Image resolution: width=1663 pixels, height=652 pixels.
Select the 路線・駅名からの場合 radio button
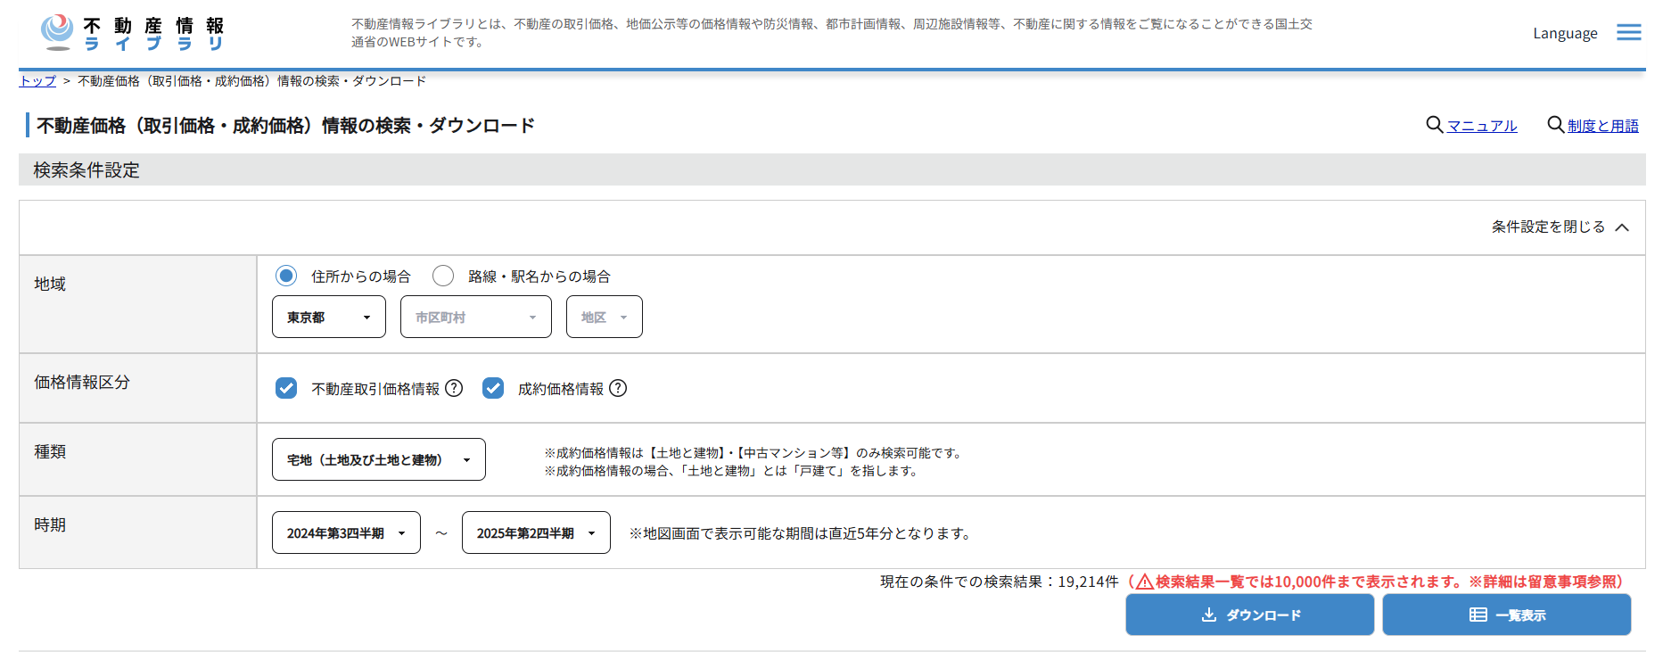pos(443,276)
